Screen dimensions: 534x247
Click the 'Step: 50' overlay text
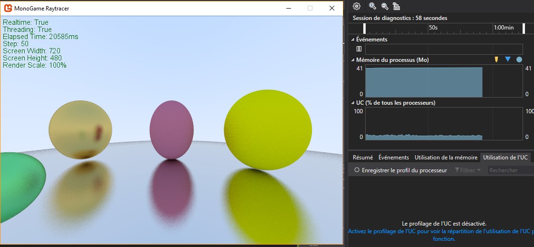16,44
